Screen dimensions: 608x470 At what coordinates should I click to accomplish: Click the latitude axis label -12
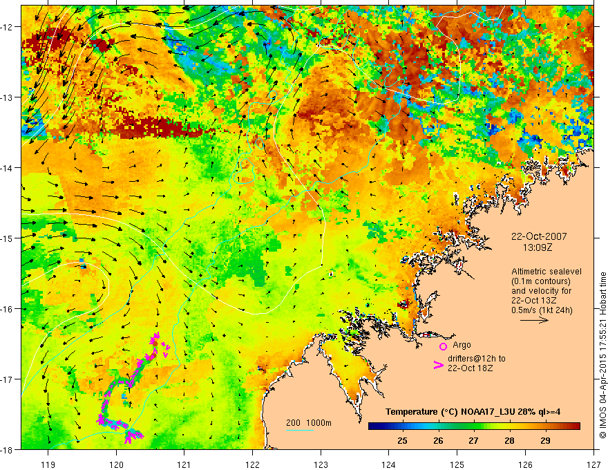pos(8,27)
